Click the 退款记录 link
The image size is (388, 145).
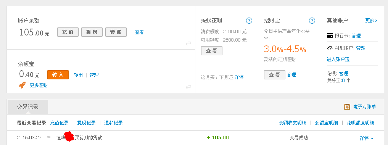click(x=113, y=123)
